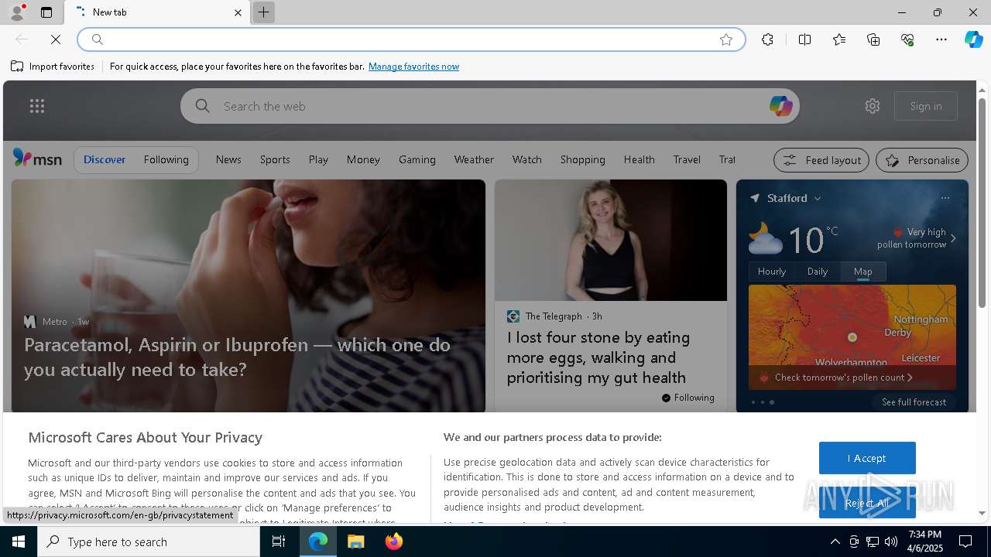Switch weather card to Hourly
This screenshot has height=557, width=991.
coord(772,272)
